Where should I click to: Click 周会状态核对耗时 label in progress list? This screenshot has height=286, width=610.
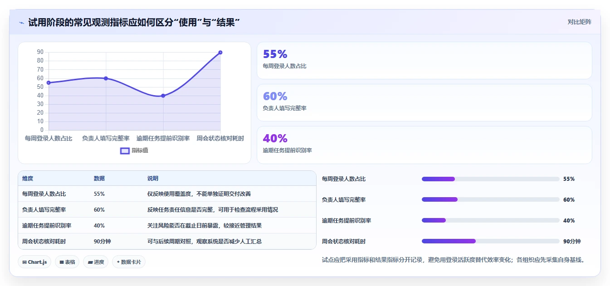click(x=344, y=242)
